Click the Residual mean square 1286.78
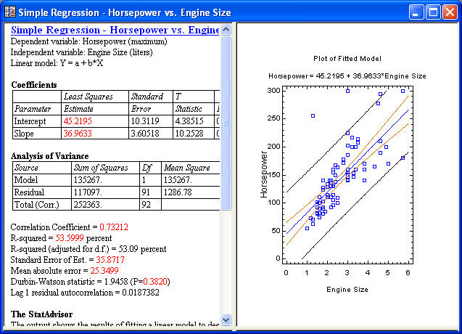Viewport: 462px width, 334px height. [178, 192]
